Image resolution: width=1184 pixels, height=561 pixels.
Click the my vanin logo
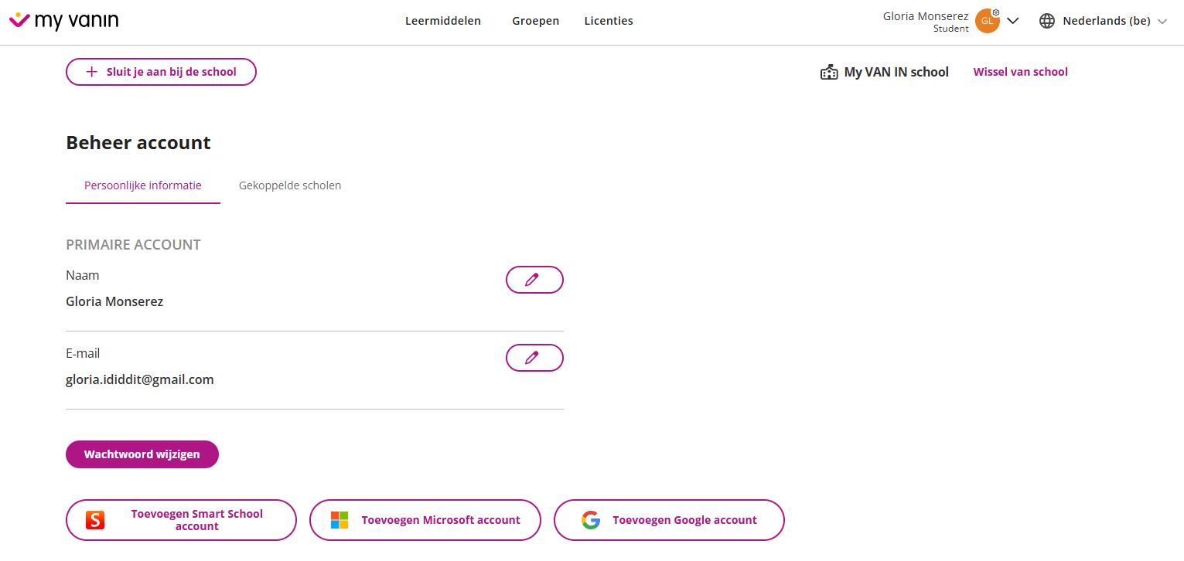point(63,21)
